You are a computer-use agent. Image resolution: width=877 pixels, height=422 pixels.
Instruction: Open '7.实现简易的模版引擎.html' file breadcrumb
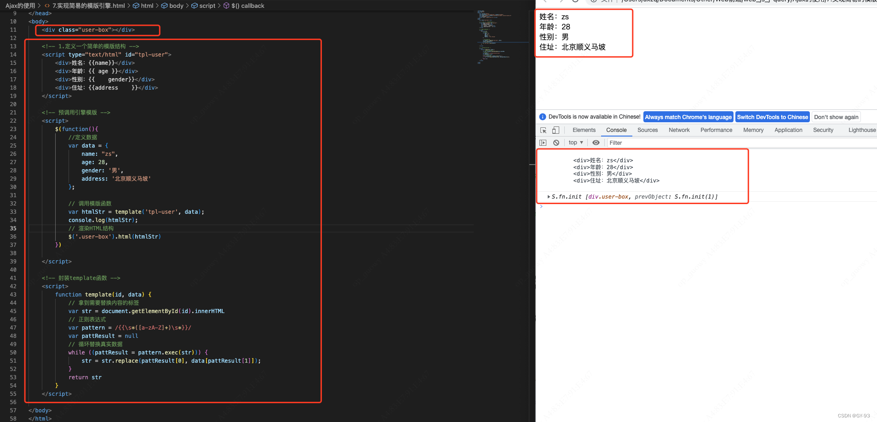(x=88, y=6)
